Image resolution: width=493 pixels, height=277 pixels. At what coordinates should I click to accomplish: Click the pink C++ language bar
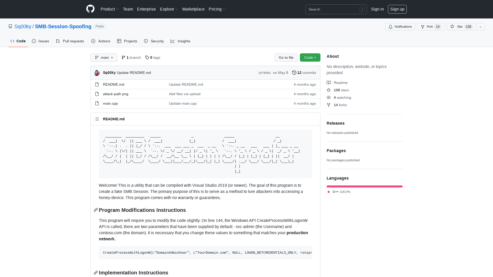click(x=365, y=186)
